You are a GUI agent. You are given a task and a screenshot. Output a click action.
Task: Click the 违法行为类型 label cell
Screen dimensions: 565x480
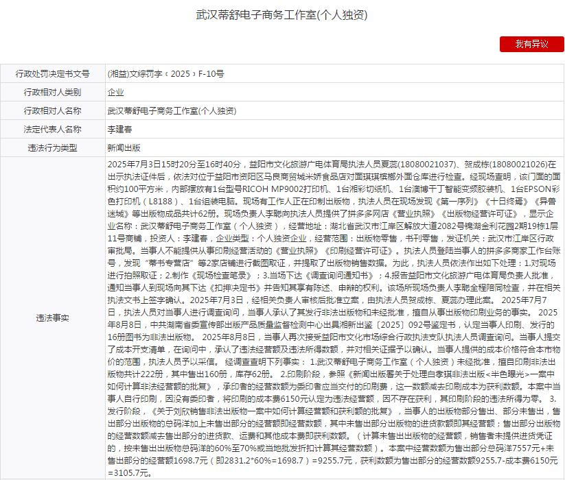53,147
